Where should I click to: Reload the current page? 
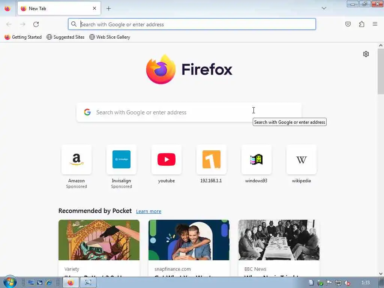click(x=36, y=24)
